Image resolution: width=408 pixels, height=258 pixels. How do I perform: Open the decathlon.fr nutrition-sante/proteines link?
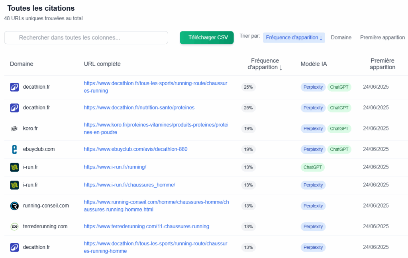(x=139, y=108)
